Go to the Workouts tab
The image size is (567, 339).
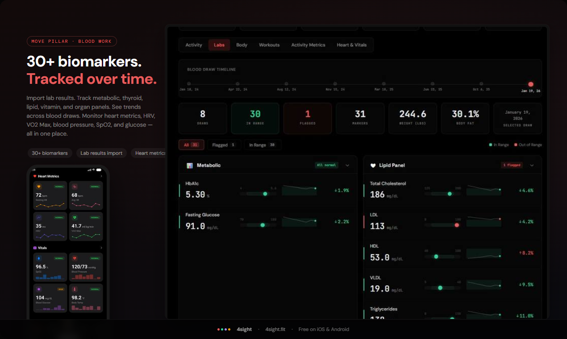(x=269, y=45)
